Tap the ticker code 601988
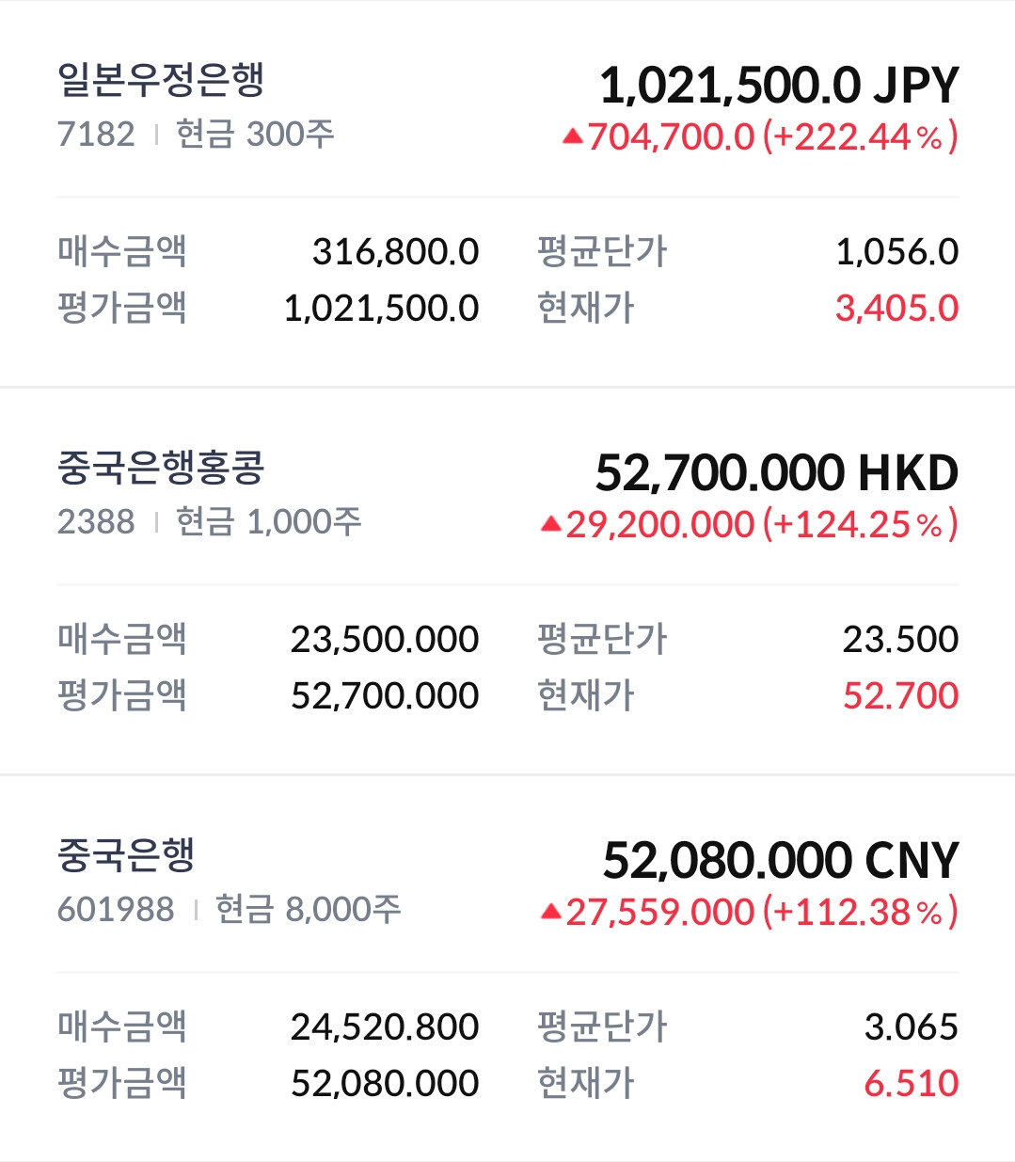Image resolution: width=1015 pixels, height=1162 pixels. [x=116, y=910]
